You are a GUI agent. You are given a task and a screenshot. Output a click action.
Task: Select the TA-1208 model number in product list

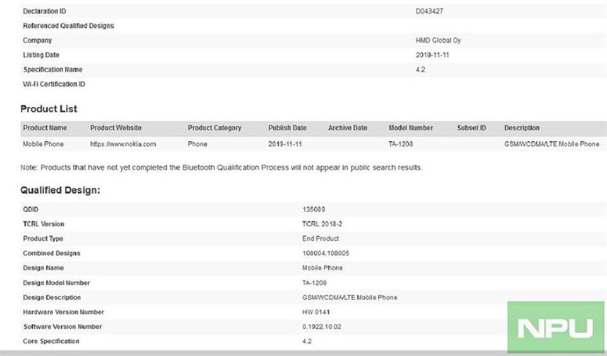pos(401,144)
